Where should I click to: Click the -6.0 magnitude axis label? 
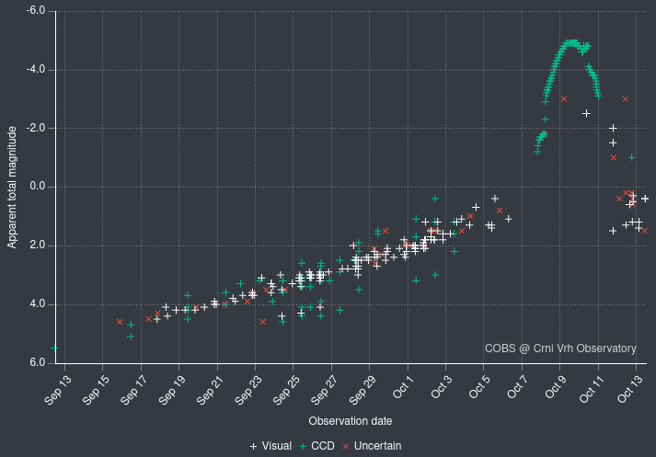coord(36,10)
